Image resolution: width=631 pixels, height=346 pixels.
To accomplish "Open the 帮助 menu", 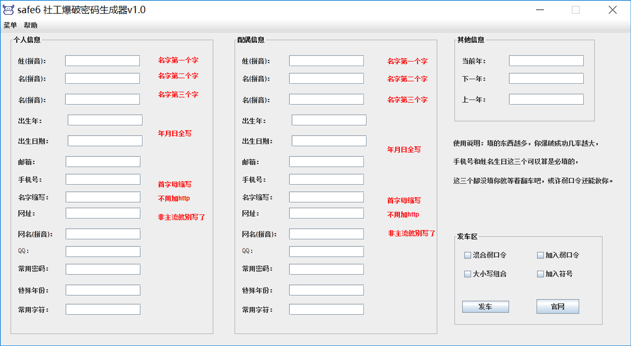I will pyautogui.click(x=30, y=25).
